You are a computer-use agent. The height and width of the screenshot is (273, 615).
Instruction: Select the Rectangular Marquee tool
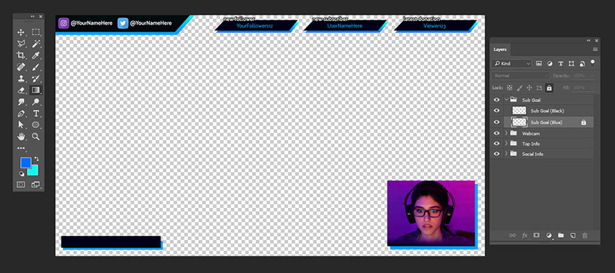pos(35,32)
